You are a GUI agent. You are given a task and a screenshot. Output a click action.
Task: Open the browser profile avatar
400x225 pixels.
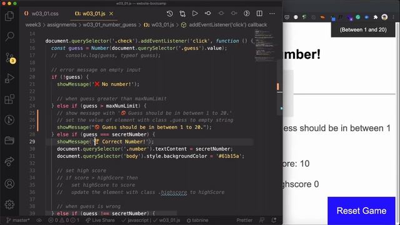(x=384, y=17)
